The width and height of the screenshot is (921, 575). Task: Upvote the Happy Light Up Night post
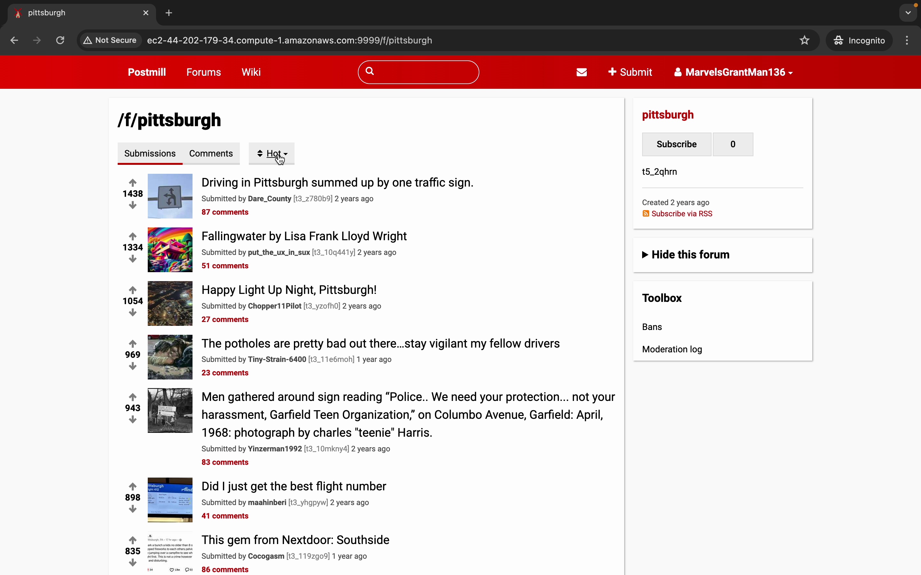(x=132, y=290)
